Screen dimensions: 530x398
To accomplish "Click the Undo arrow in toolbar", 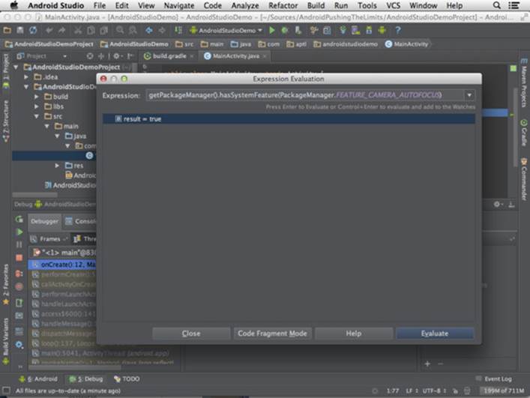I will pos(49,31).
